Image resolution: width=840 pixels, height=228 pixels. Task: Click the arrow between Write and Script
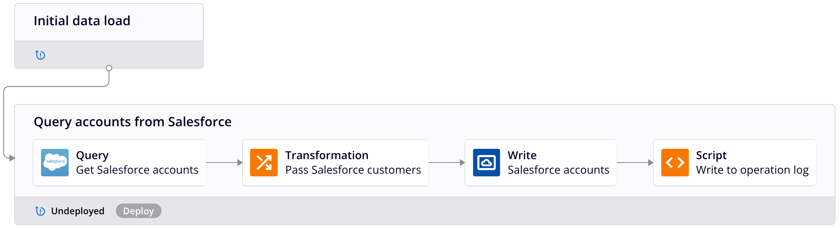(x=635, y=163)
